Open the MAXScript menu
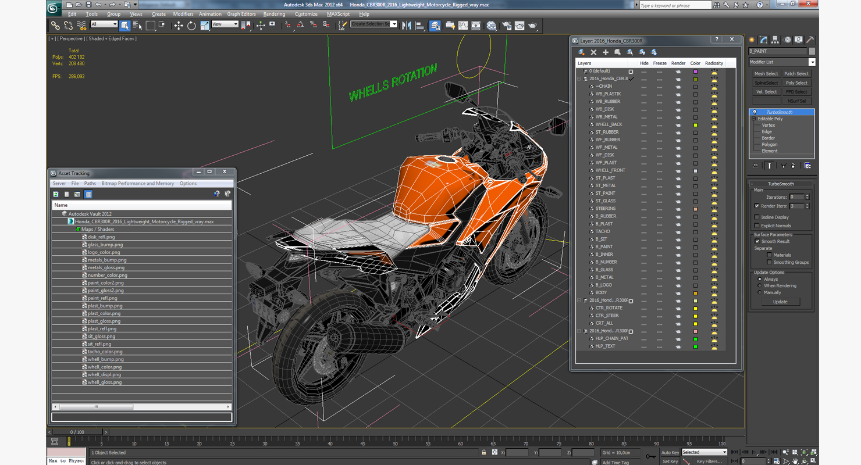This screenshot has height=465, width=861. click(x=338, y=14)
